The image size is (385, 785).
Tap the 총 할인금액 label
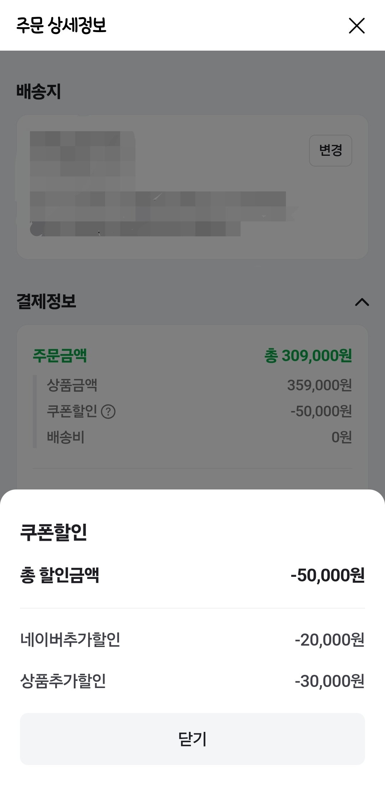(60, 575)
